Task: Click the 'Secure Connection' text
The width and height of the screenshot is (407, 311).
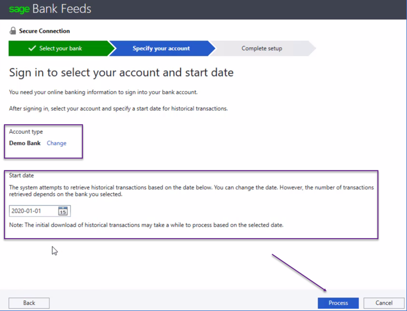Action: point(44,31)
